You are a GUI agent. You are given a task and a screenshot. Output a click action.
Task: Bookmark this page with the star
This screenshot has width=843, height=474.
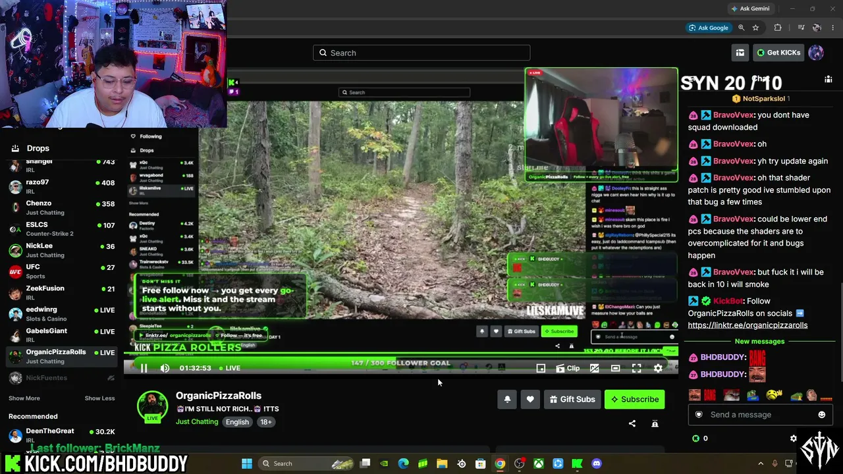[x=755, y=28]
